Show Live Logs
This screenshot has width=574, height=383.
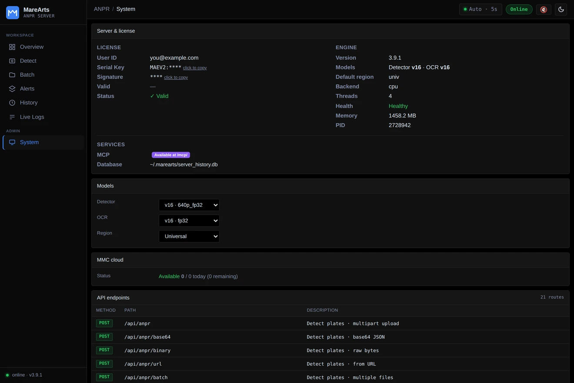[x=43, y=117]
